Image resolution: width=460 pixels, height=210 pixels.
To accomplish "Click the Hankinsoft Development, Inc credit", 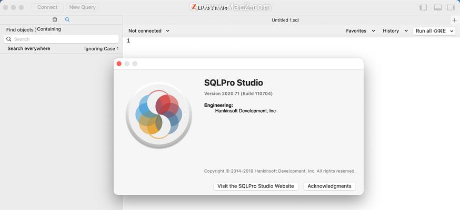I will tap(245, 111).
